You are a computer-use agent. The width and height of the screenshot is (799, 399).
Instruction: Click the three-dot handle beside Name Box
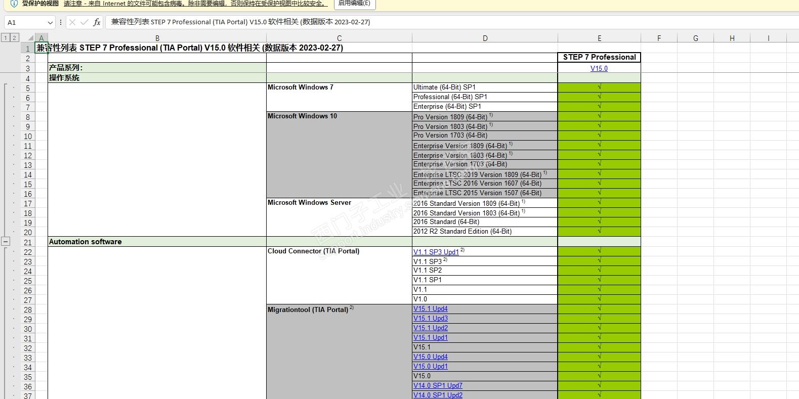pos(61,22)
